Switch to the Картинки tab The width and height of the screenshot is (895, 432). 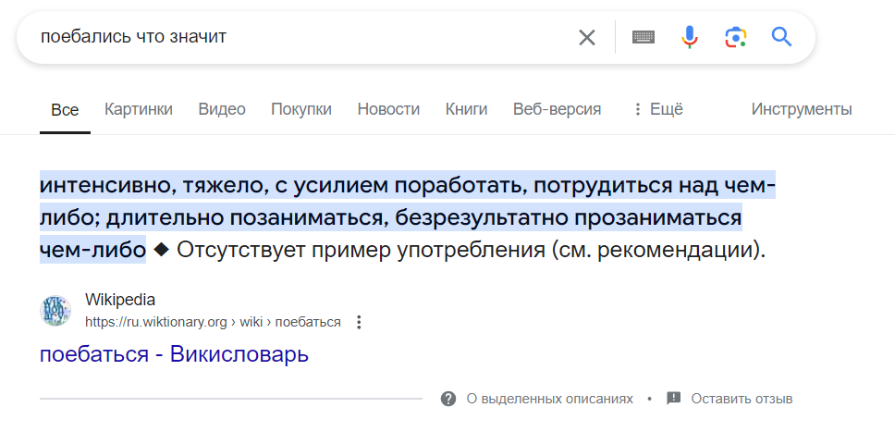[x=139, y=109]
